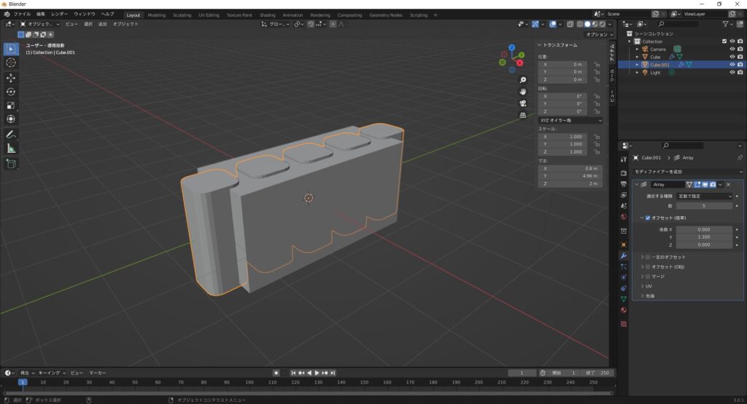Open the レンダー menu
The height and width of the screenshot is (404, 747).
[x=59, y=15]
